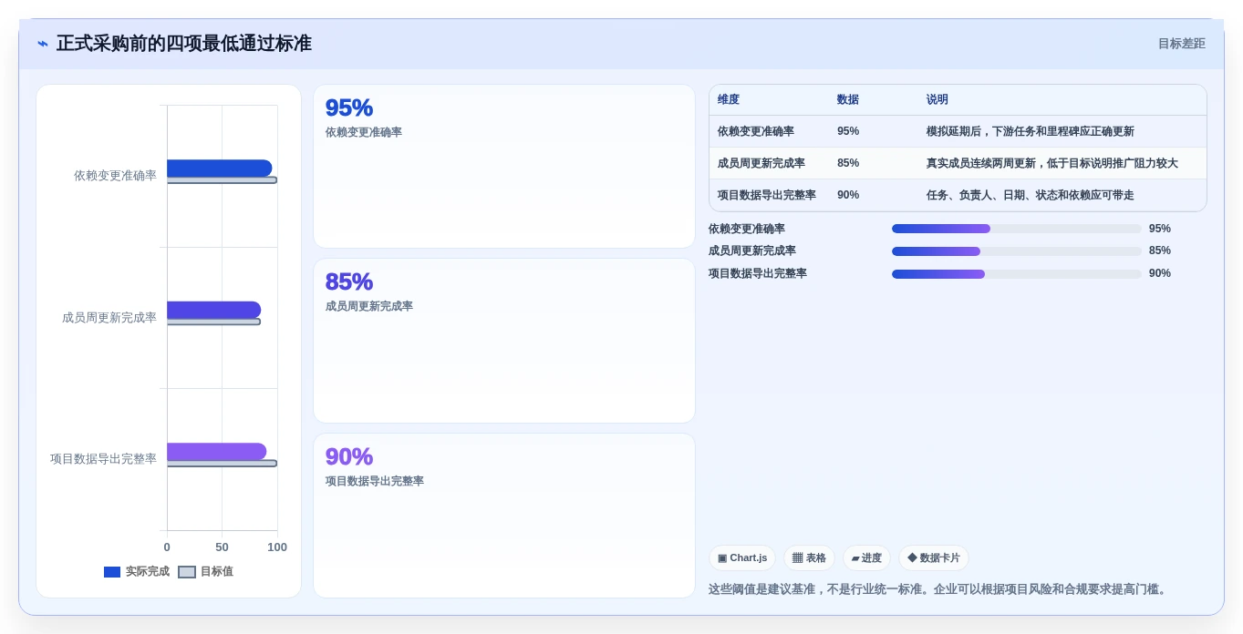
Task: Click 依赖变更准确率 cell in the table
Action: [756, 131]
